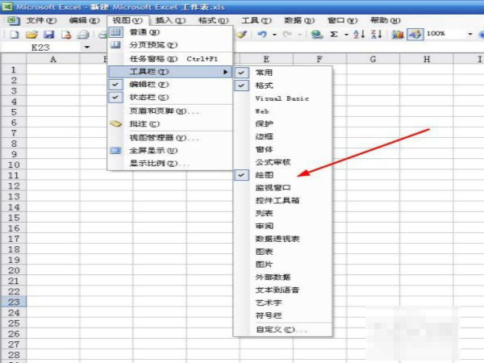Open the Redo history dropdown arrow
Screen dimensions: 484x363
tap(299, 35)
